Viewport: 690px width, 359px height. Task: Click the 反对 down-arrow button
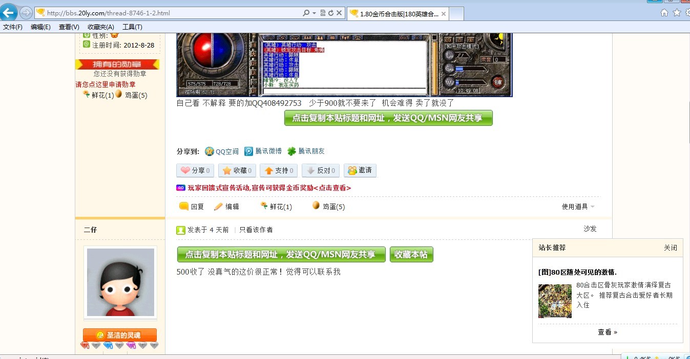click(x=320, y=171)
